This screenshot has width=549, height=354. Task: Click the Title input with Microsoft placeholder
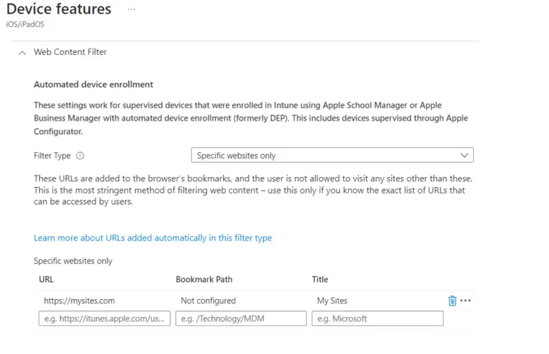377,318
